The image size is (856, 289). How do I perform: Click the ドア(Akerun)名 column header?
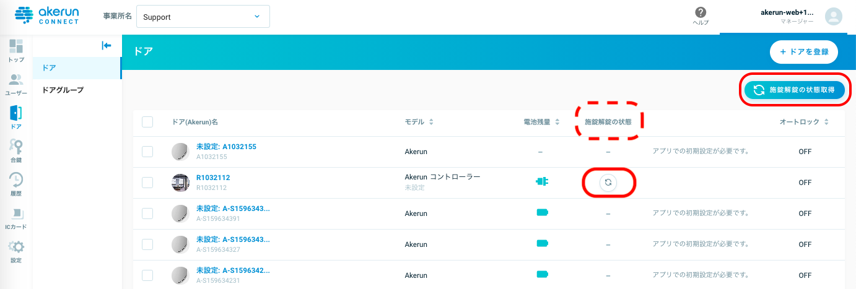pos(195,122)
